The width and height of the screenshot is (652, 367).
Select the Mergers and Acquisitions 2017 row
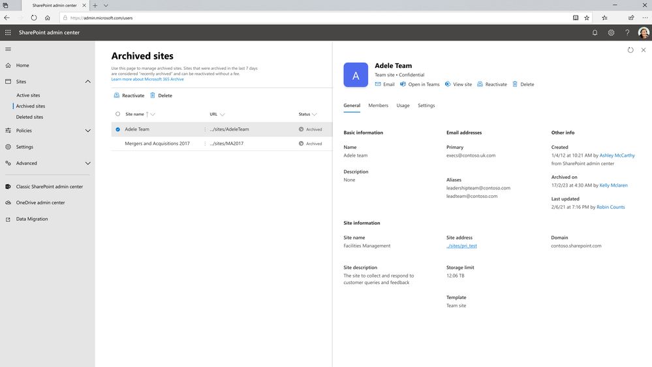(x=222, y=144)
